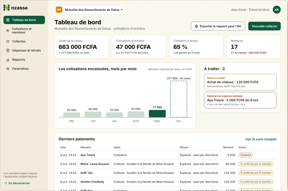Open Cotisations et membres section
288x191 pixels.
pyautogui.click(x=24, y=31)
